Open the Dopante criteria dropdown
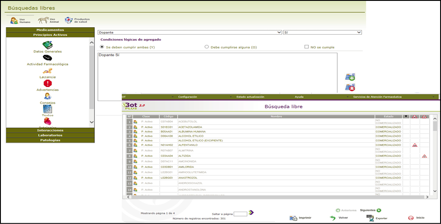 pos(189,33)
